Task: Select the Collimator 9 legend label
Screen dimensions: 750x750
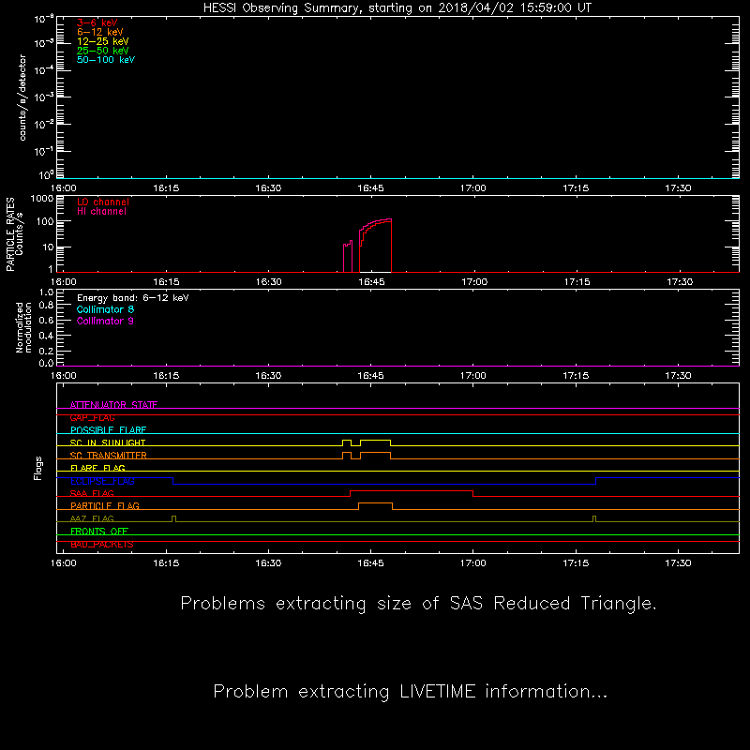Action: (x=105, y=321)
